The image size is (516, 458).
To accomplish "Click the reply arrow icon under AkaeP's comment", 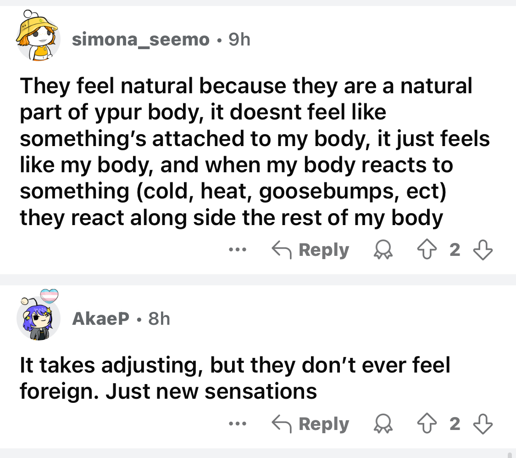I will [281, 424].
